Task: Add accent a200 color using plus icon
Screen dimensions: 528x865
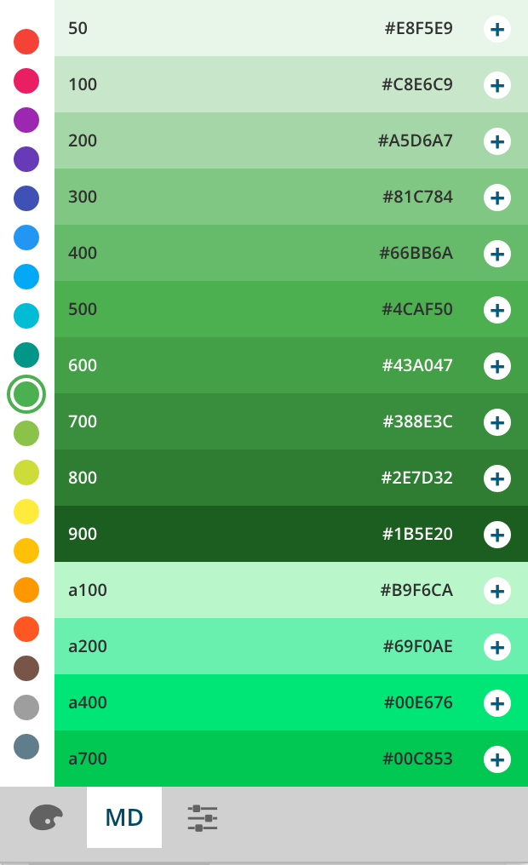Action: [497, 647]
